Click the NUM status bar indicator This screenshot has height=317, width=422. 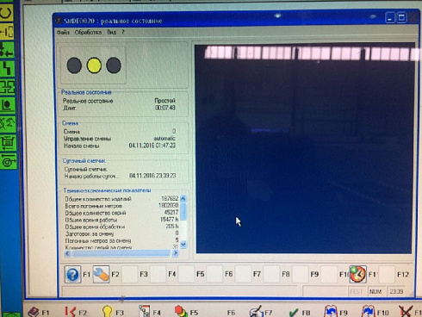[375, 291]
